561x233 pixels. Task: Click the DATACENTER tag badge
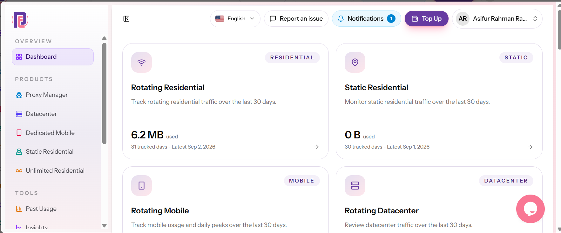click(506, 181)
